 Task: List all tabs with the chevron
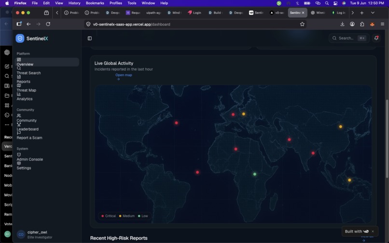[x=373, y=13]
